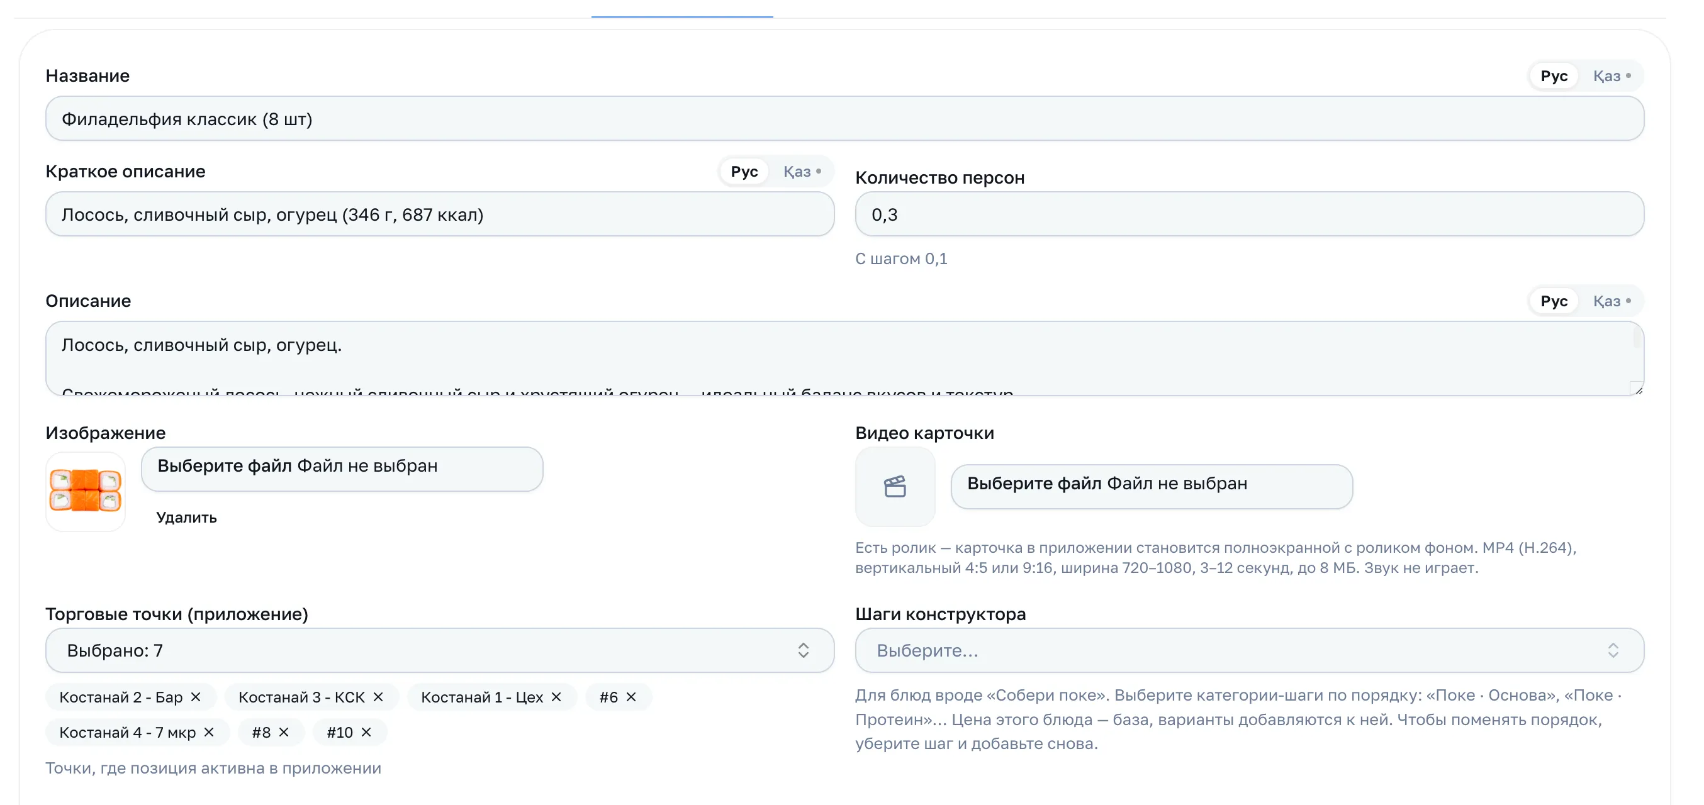Screen dimensions: 1704x805
Task: Switch Описание field to Рус language
Action: pyautogui.click(x=1554, y=301)
